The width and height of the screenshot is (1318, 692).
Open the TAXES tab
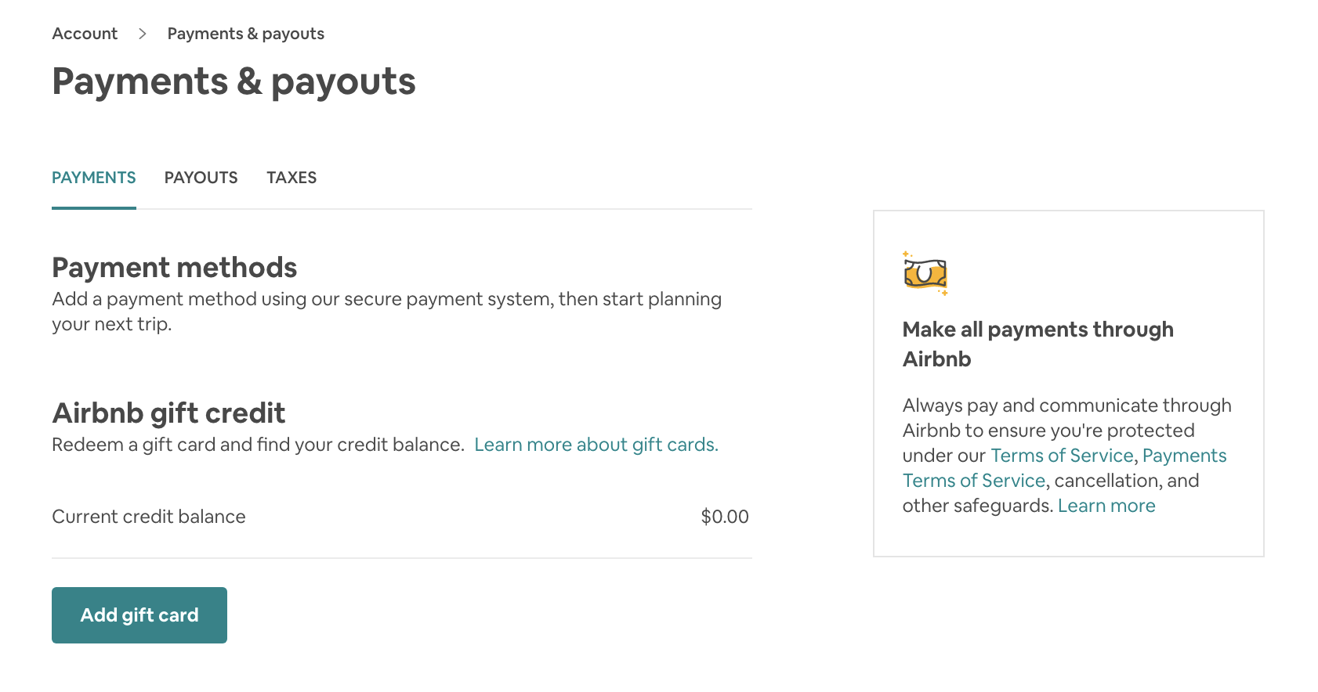(x=291, y=178)
